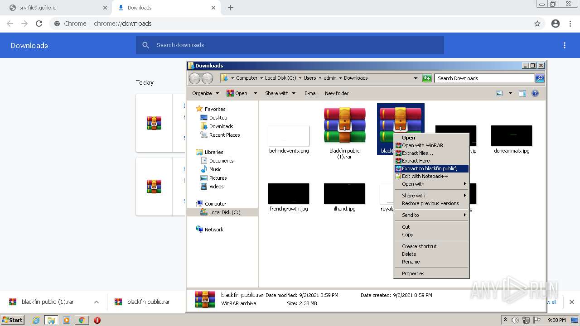Image resolution: width=580 pixels, height=326 pixels.
Task: Select Extract files... in context menu
Action: [x=431, y=153]
